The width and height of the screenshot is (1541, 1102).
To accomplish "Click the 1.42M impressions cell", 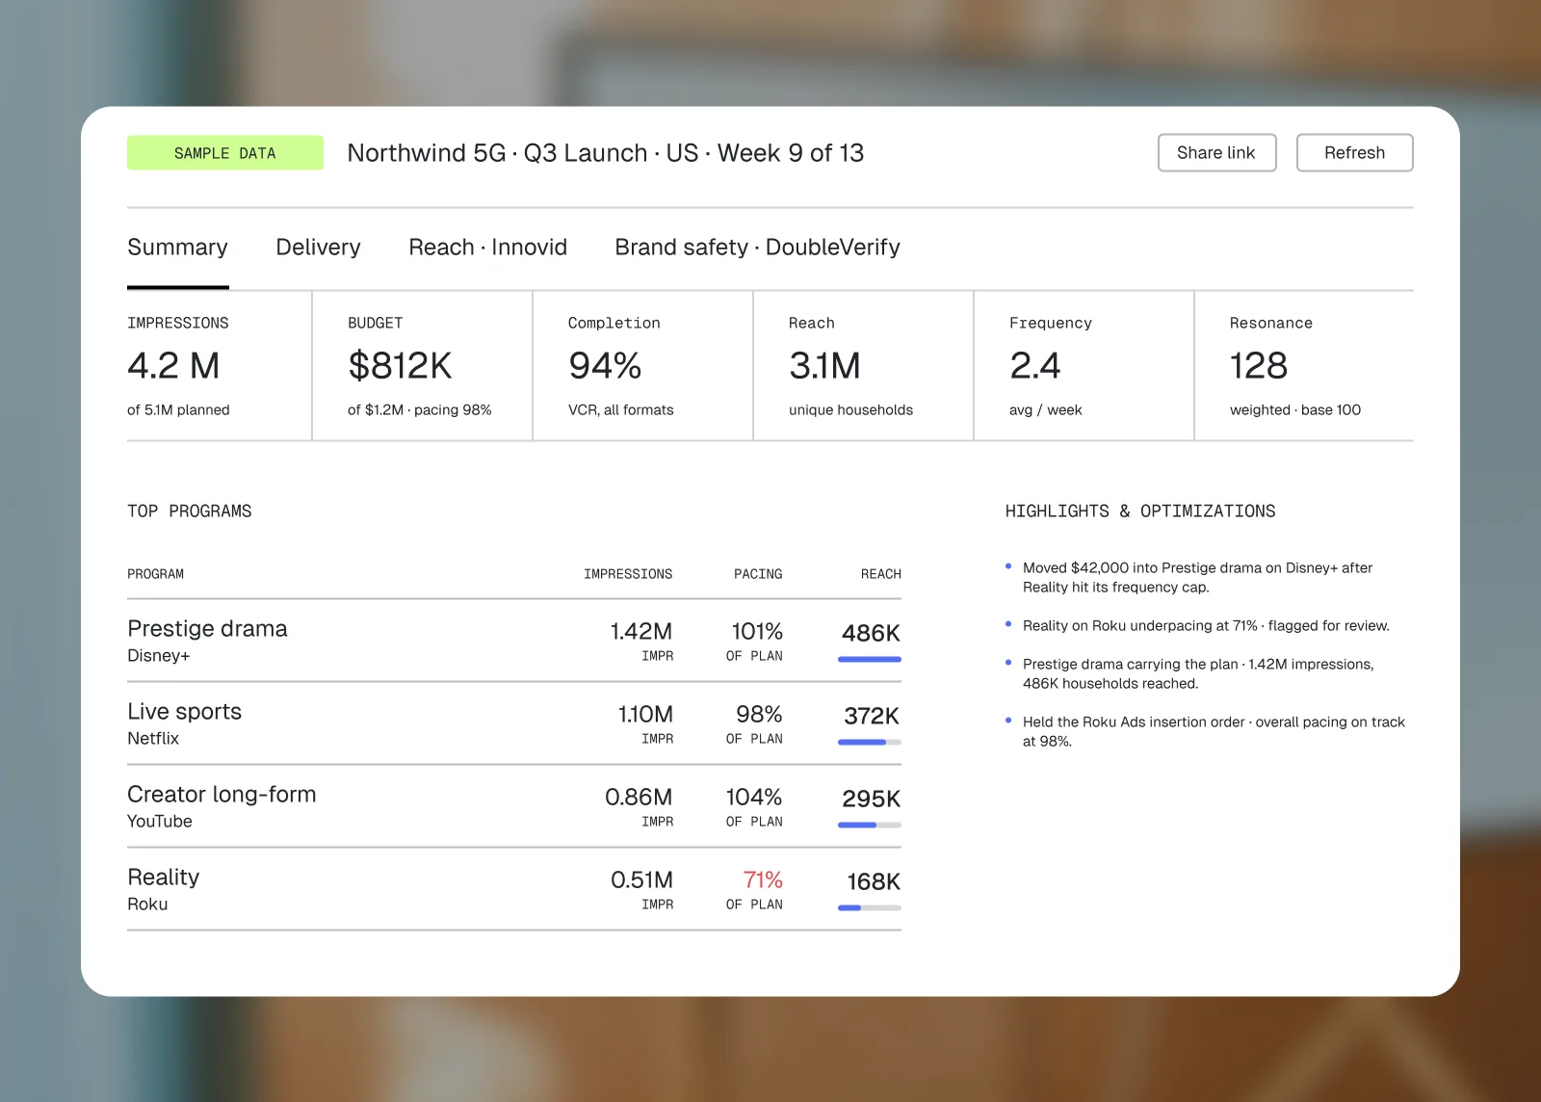I will pos(641,632).
